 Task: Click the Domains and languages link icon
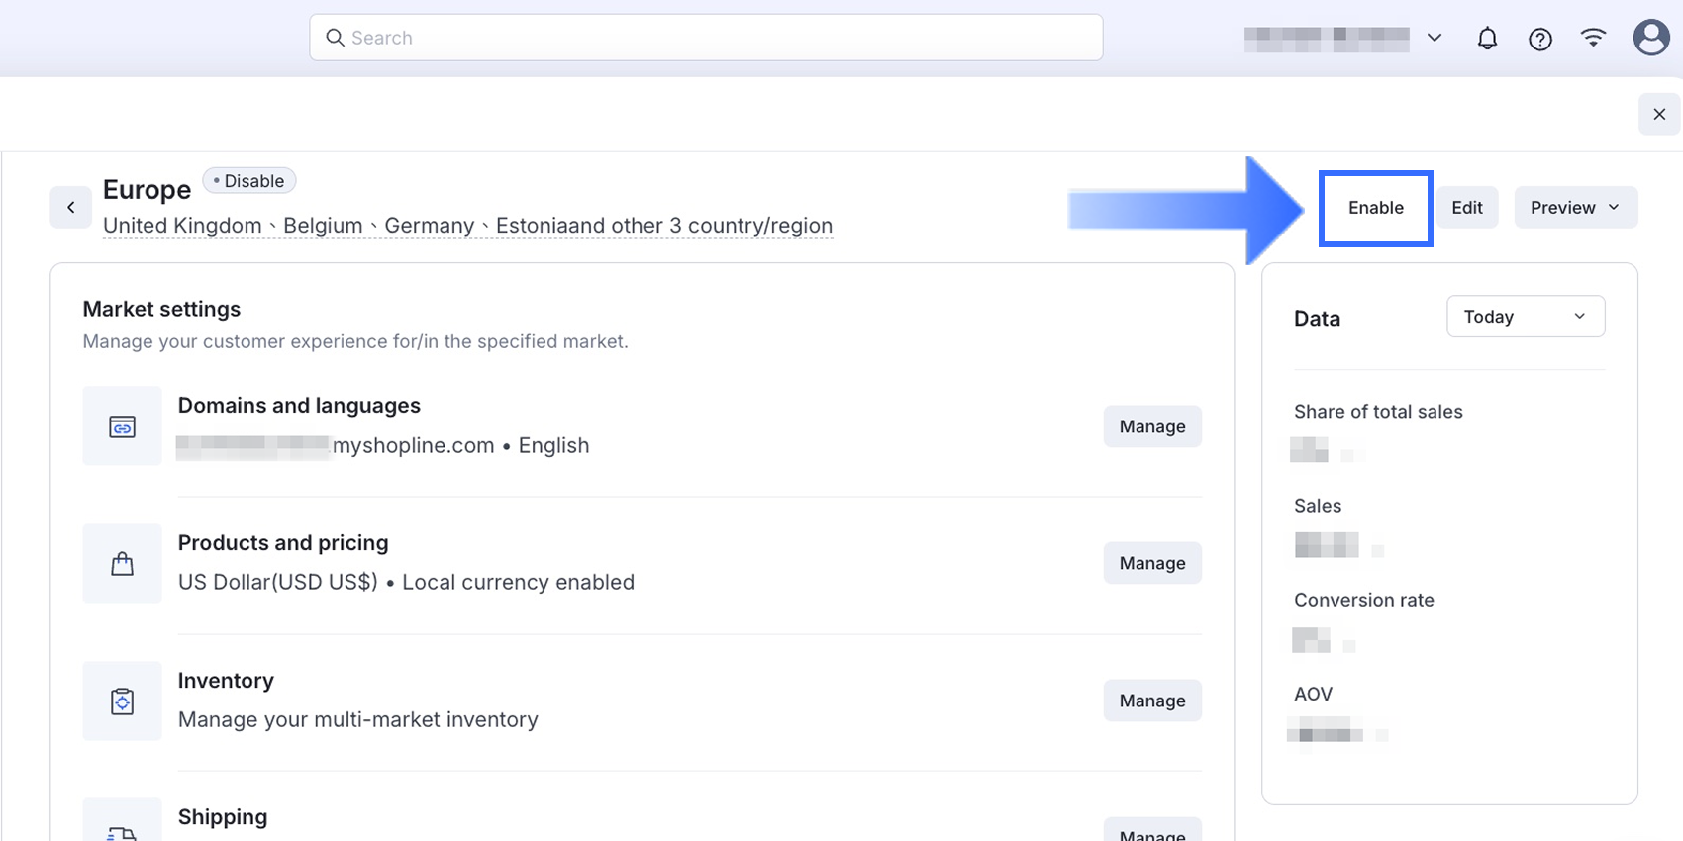pos(122,426)
